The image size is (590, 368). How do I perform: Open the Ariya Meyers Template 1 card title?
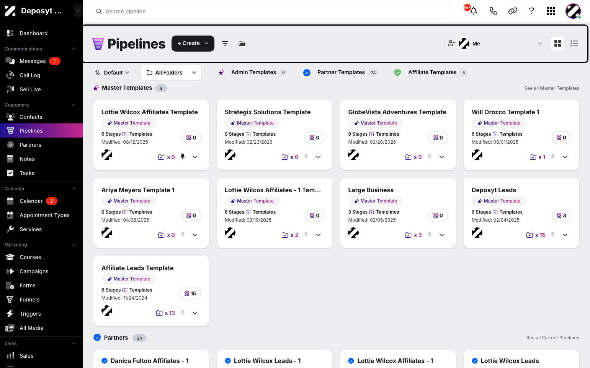pos(138,190)
